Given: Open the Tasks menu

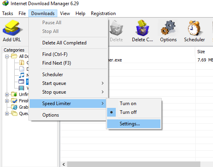Looking at the screenshot, I should (8, 13).
